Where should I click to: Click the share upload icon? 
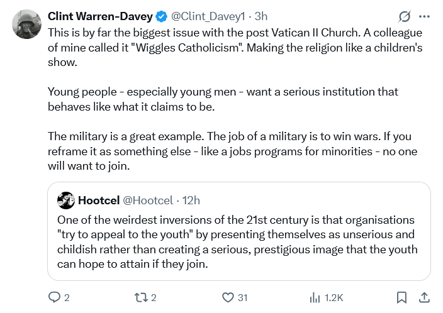[424, 297]
